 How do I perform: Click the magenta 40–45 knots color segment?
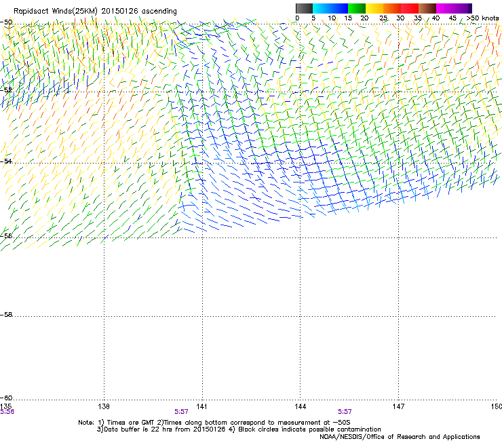[x=446, y=8]
